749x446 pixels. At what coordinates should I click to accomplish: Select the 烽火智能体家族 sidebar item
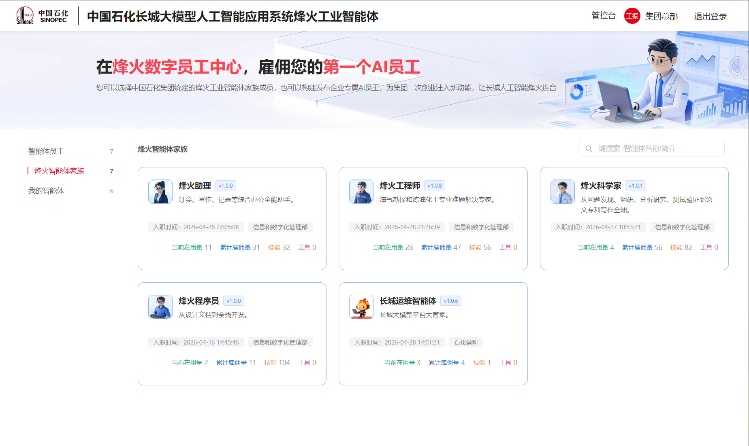click(59, 171)
